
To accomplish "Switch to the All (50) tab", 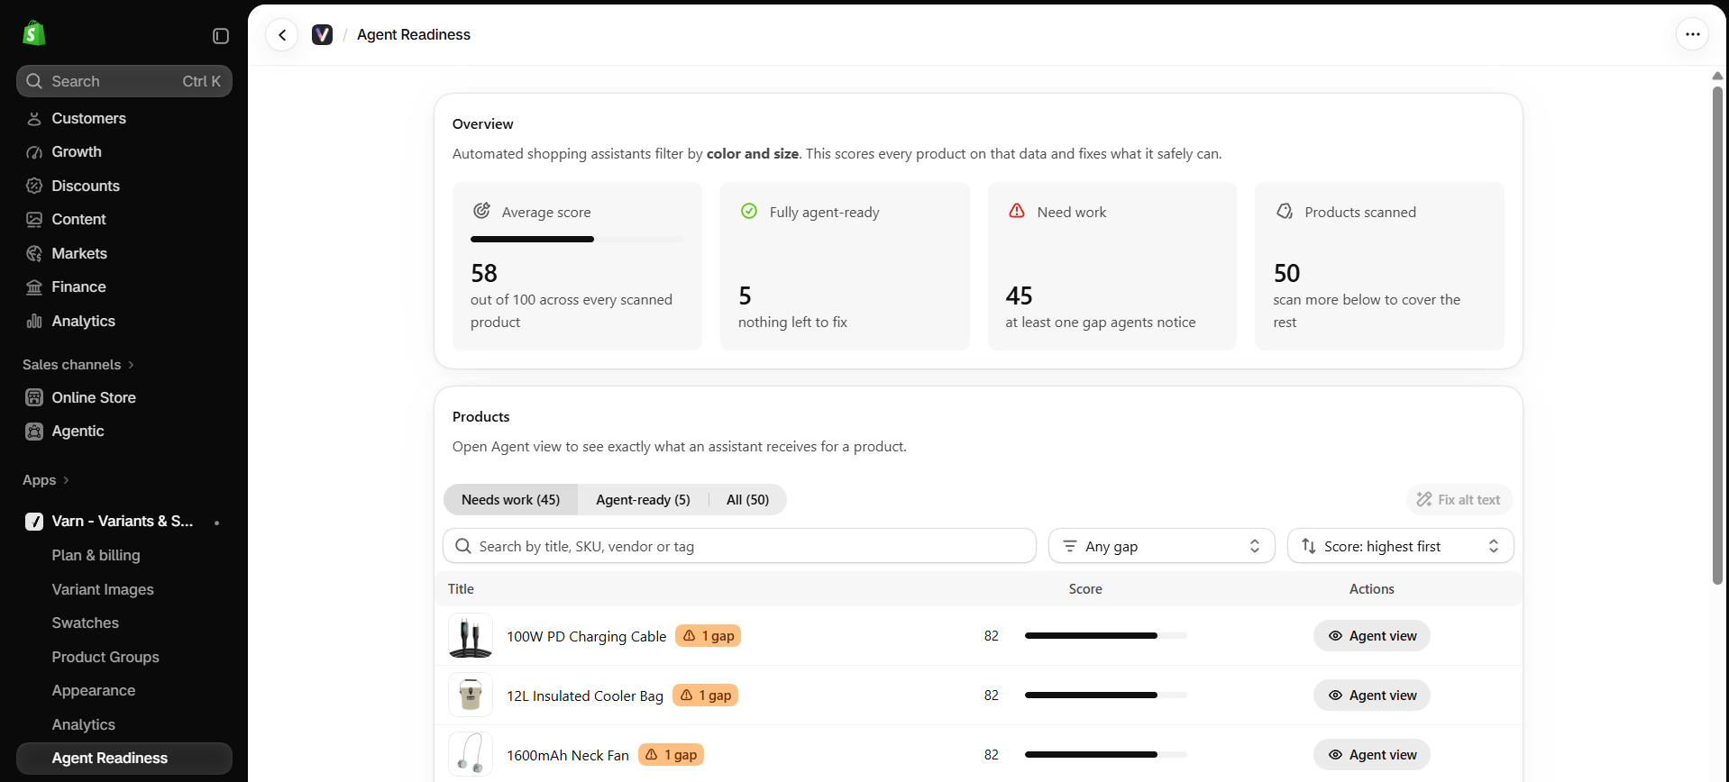I will point(747,500).
